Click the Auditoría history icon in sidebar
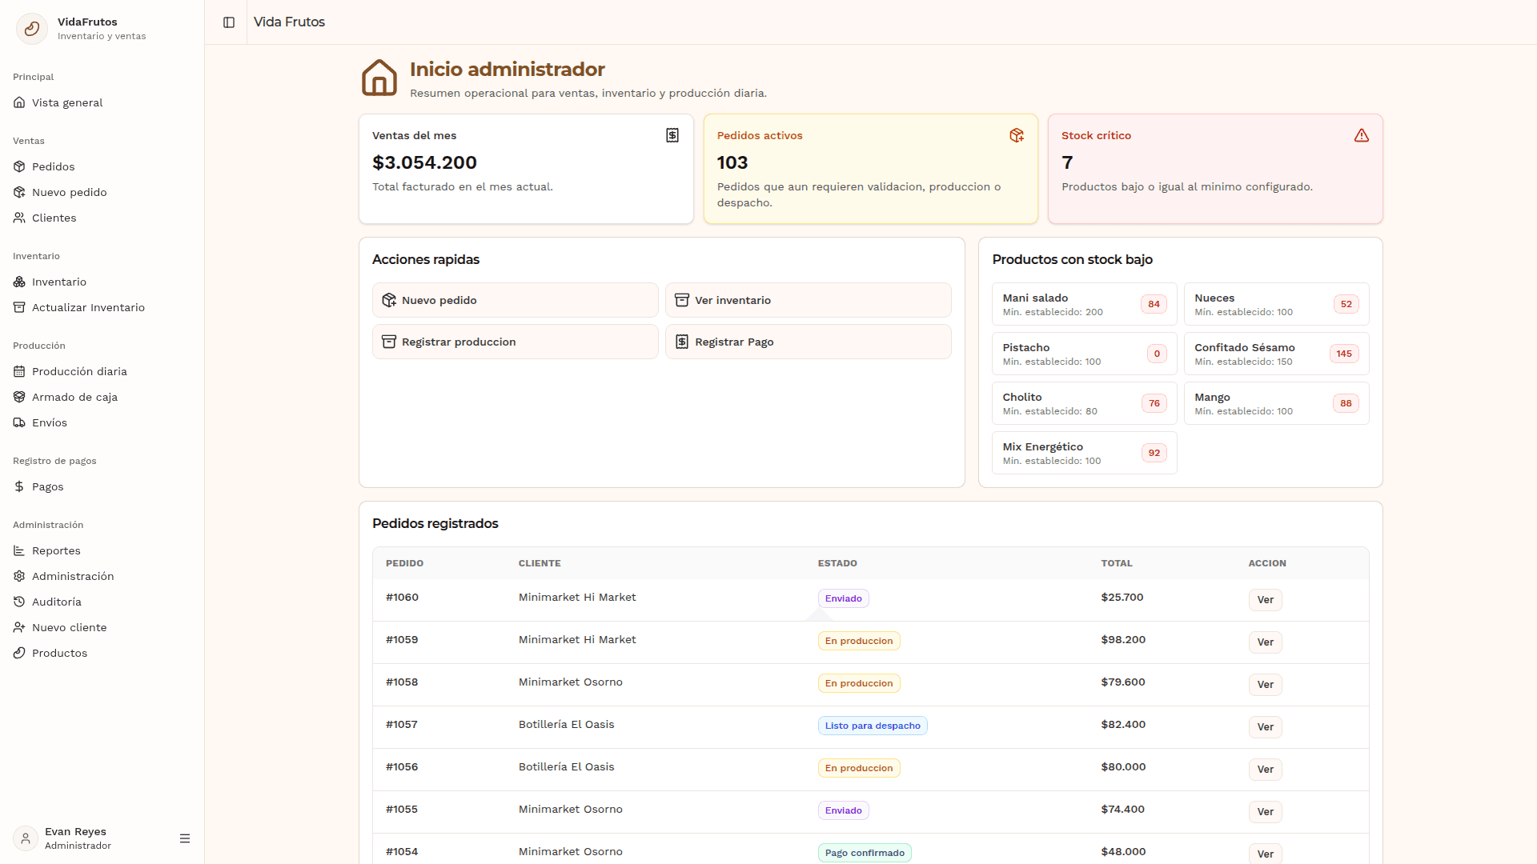The height and width of the screenshot is (864, 1537). (19, 602)
